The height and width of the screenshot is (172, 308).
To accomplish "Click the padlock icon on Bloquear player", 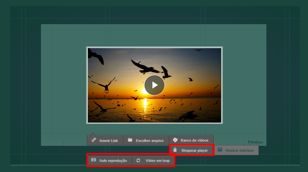I will 175,150.
